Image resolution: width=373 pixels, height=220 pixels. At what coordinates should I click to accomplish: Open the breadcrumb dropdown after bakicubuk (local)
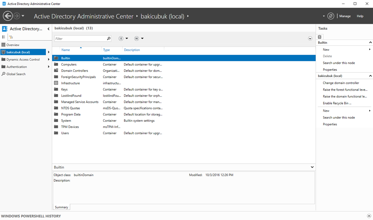[188, 16]
